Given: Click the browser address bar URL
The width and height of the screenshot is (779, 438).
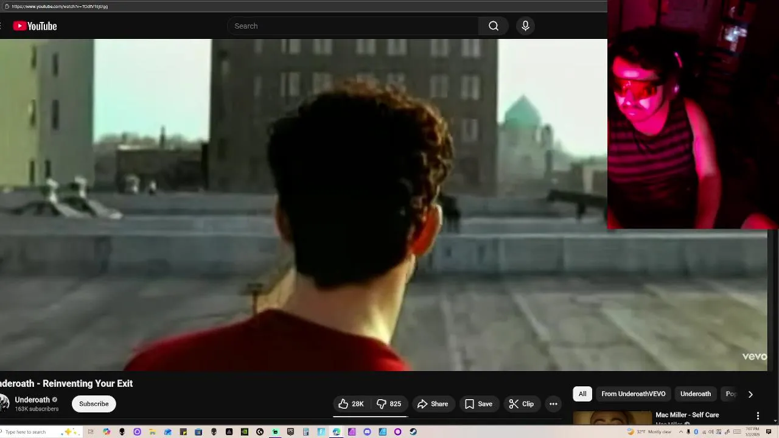Looking at the screenshot, I should click(60, 6).
